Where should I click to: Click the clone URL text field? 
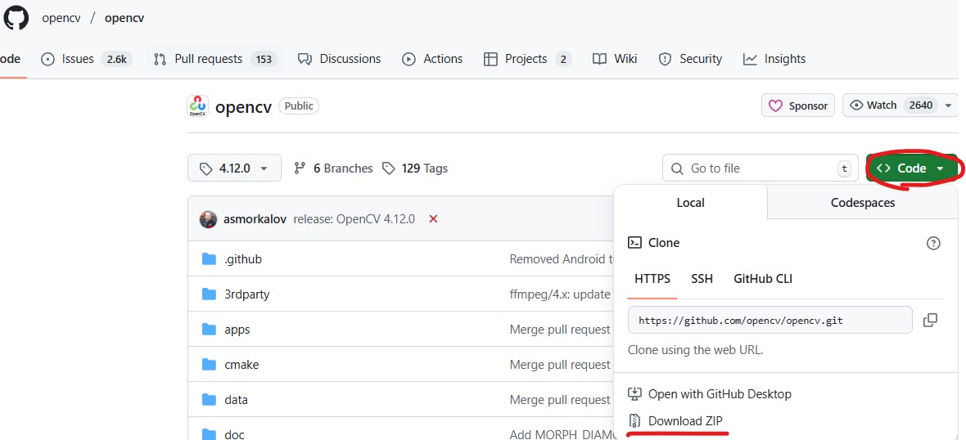[x=770, y=320]
